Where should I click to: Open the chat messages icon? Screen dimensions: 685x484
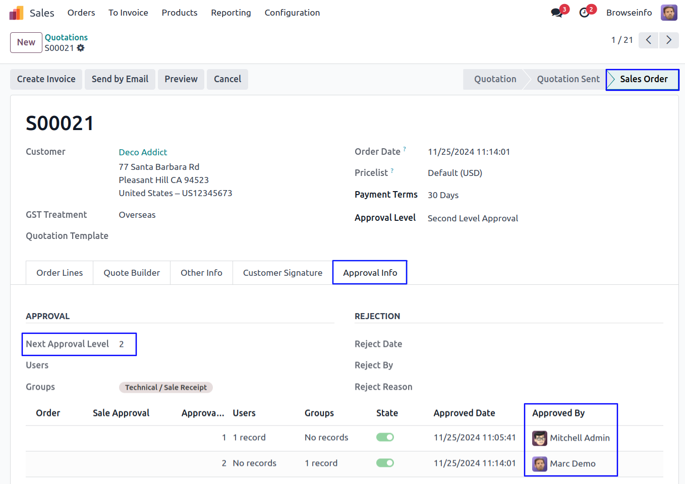coord(557,13)
